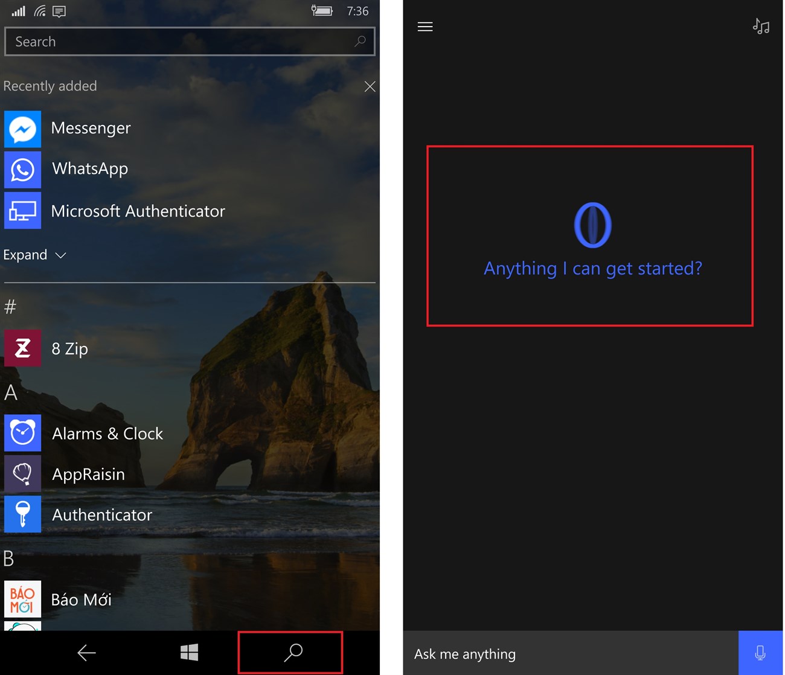This screenshot has height=675, width=785.
Task: Tap the Wi-Fi status icon
Action: pyautogui.click(x=40, y=11)
